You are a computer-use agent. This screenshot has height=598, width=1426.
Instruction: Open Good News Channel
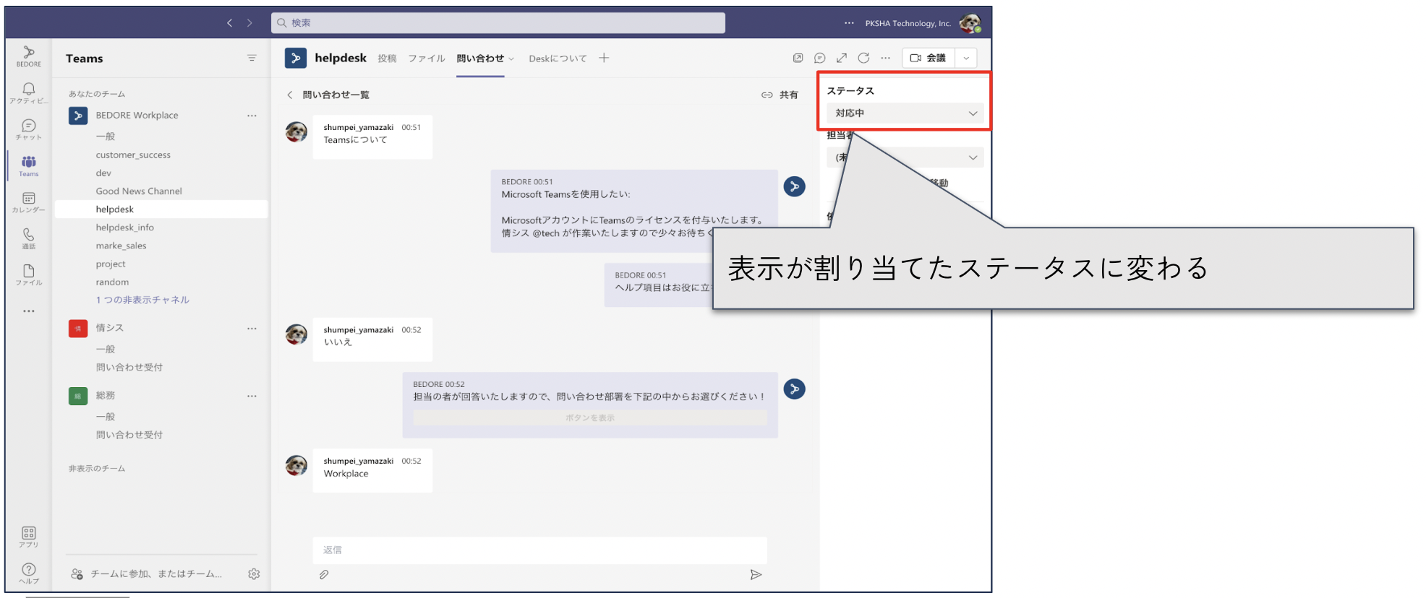[x=139, y=191]
